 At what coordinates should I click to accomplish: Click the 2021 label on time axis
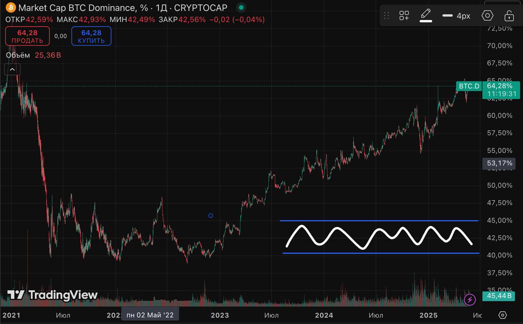click(x=11, y=315)
